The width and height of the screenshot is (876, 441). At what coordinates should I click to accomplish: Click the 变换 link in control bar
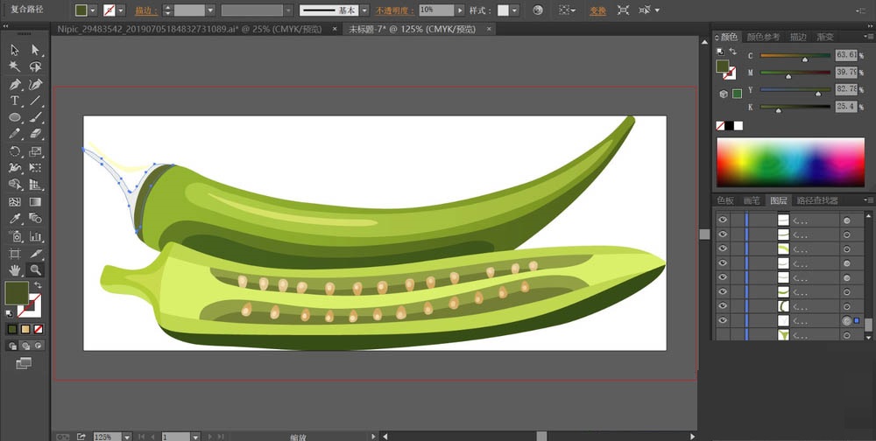coord(597,10)
